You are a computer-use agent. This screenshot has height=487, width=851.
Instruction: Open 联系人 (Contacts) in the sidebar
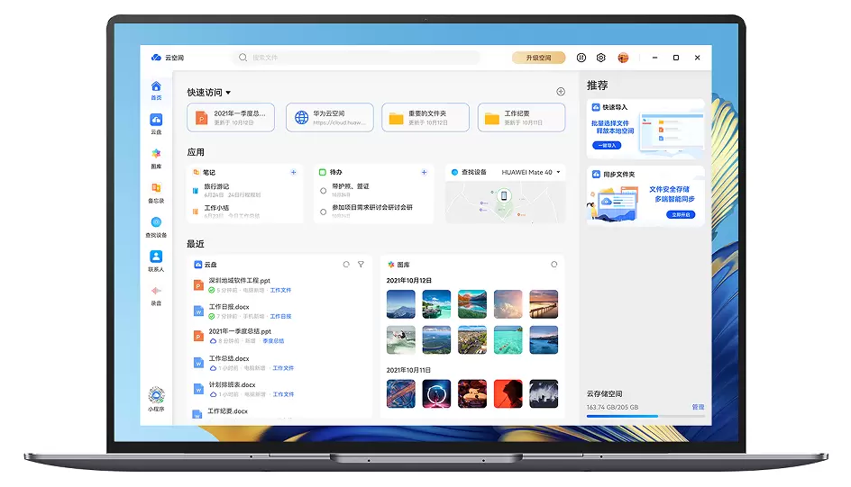[x=156, y=259]
